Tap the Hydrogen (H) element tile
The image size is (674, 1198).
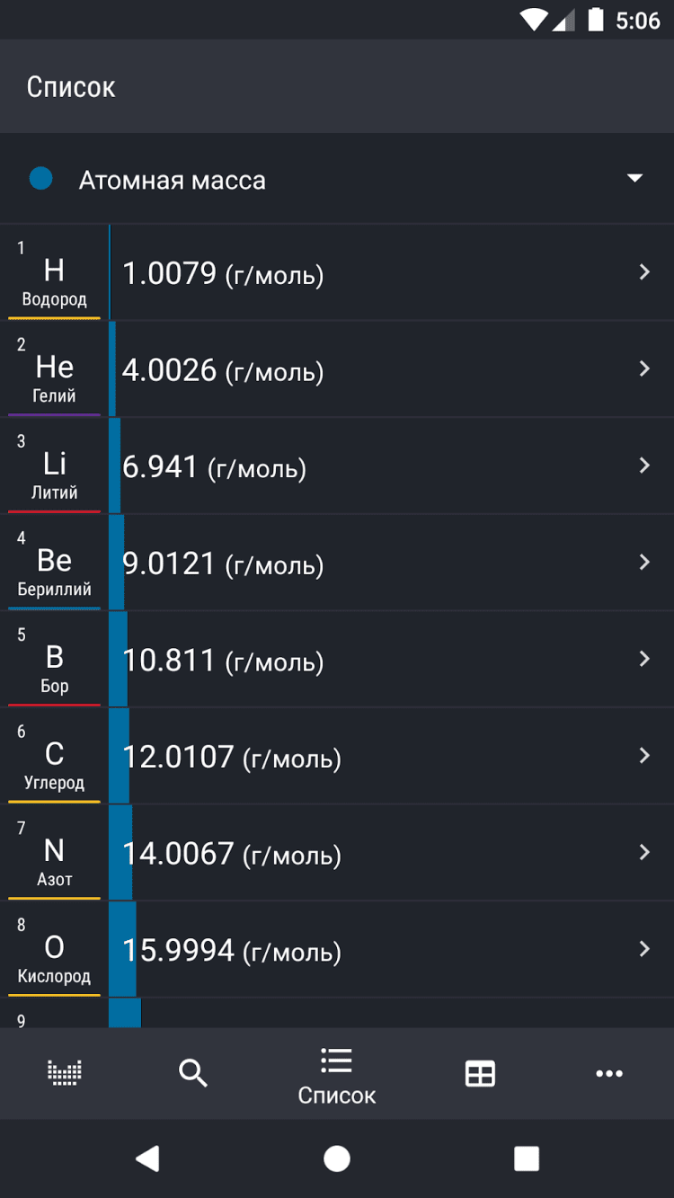(54, 273)
